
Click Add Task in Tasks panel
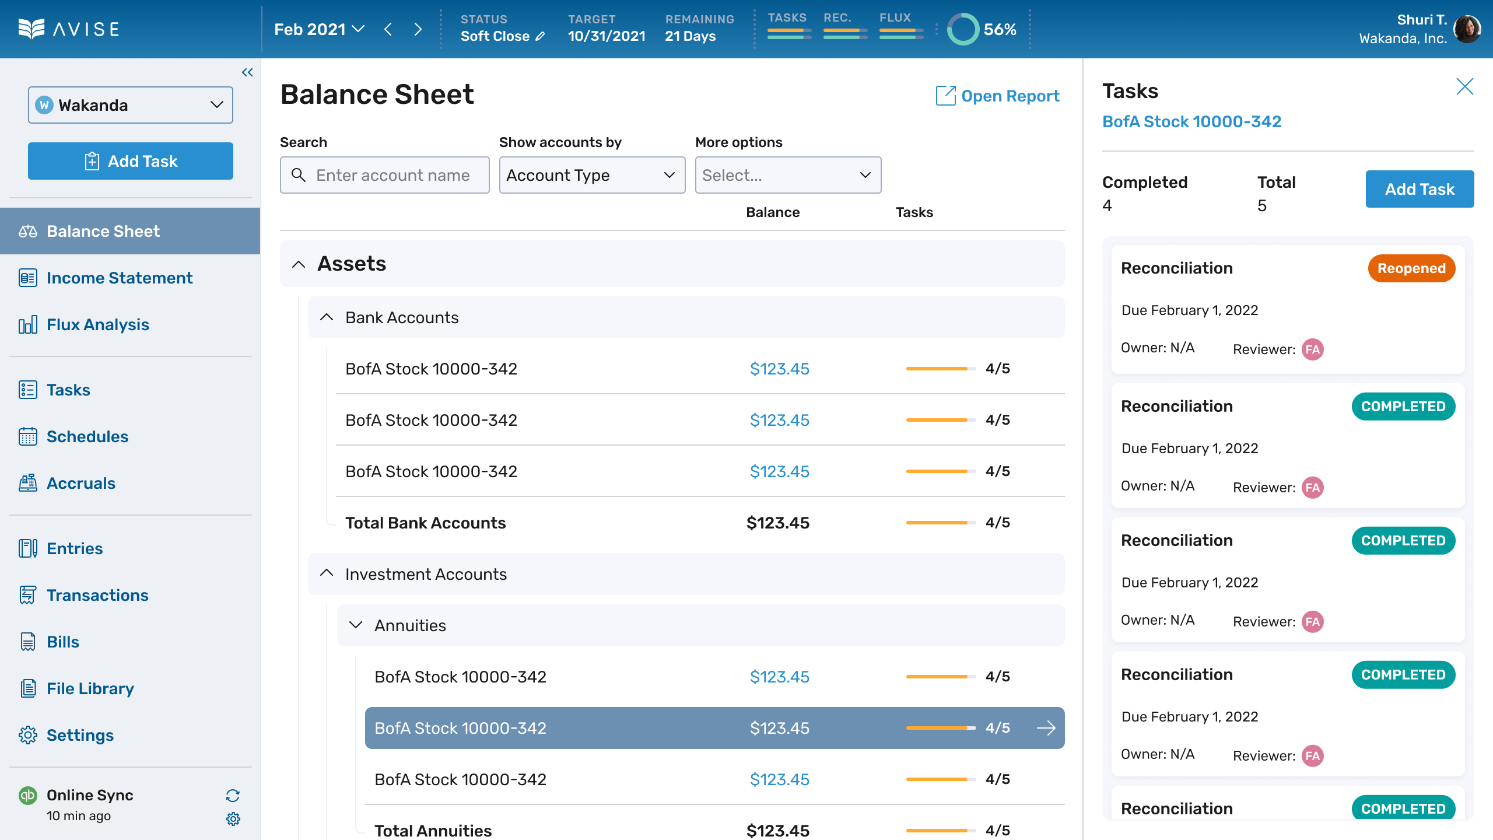tap(1420, 189)
